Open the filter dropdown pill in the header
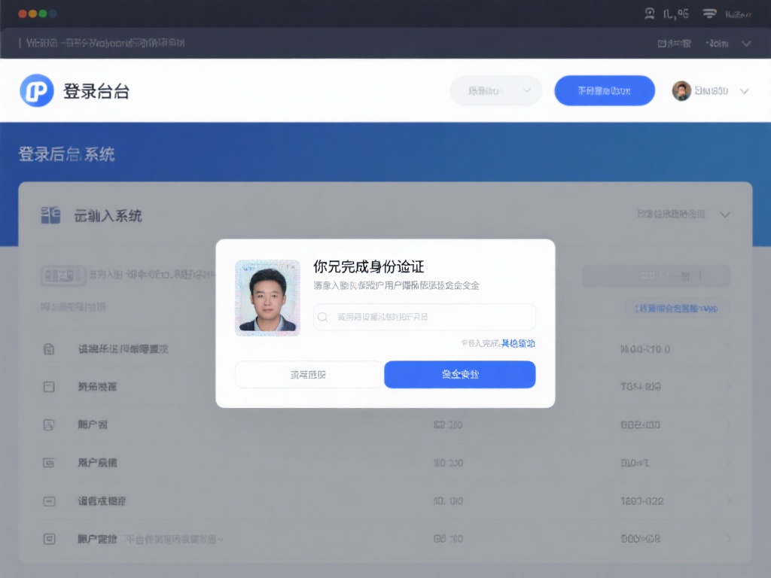This screenshot has height=578, width=771. click(495, 90)
